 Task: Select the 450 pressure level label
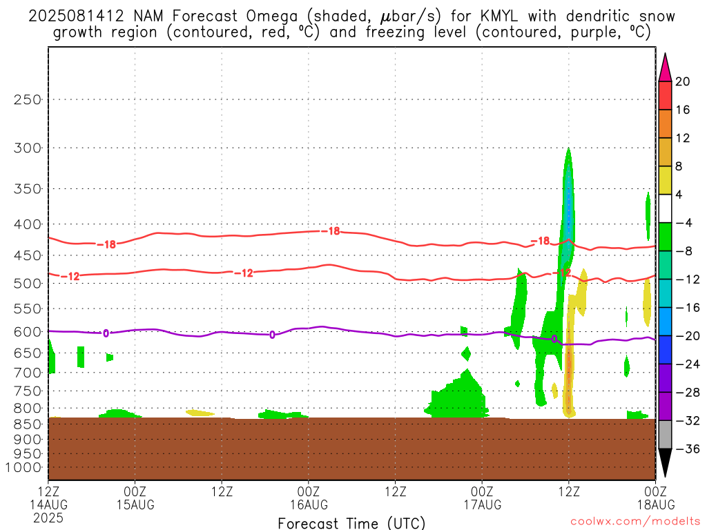point(28,256)
